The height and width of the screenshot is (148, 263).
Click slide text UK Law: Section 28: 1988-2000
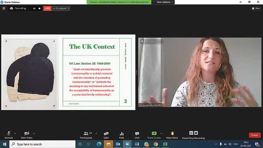click(x=90, y=63)
